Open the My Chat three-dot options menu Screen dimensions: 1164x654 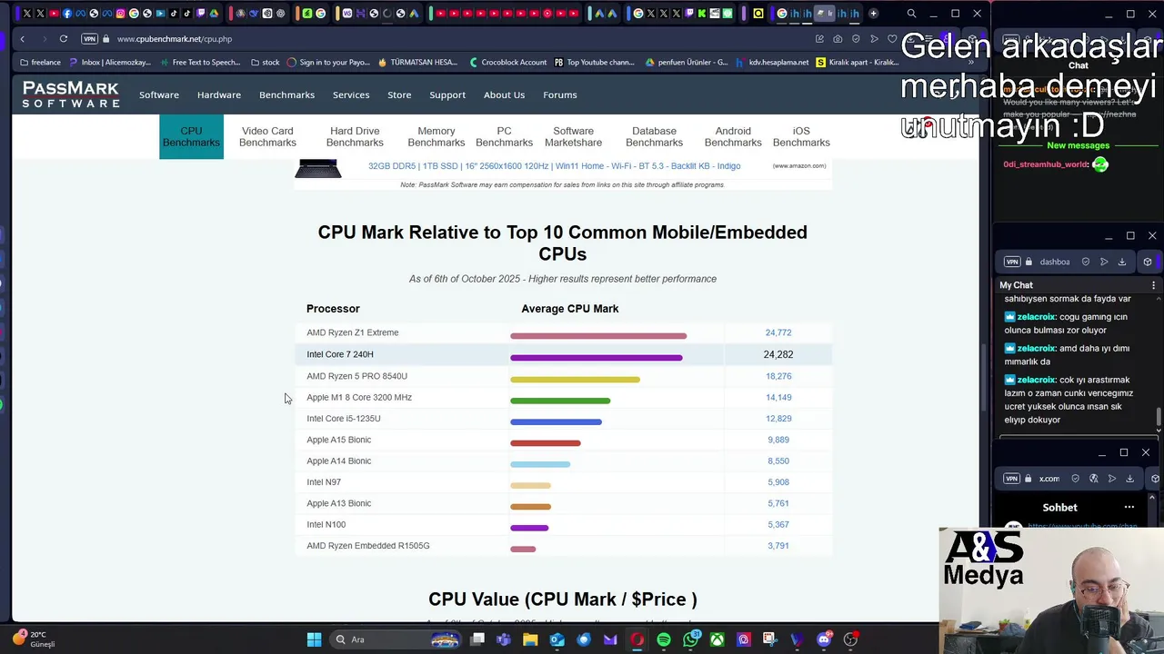tap(1153, 285)
